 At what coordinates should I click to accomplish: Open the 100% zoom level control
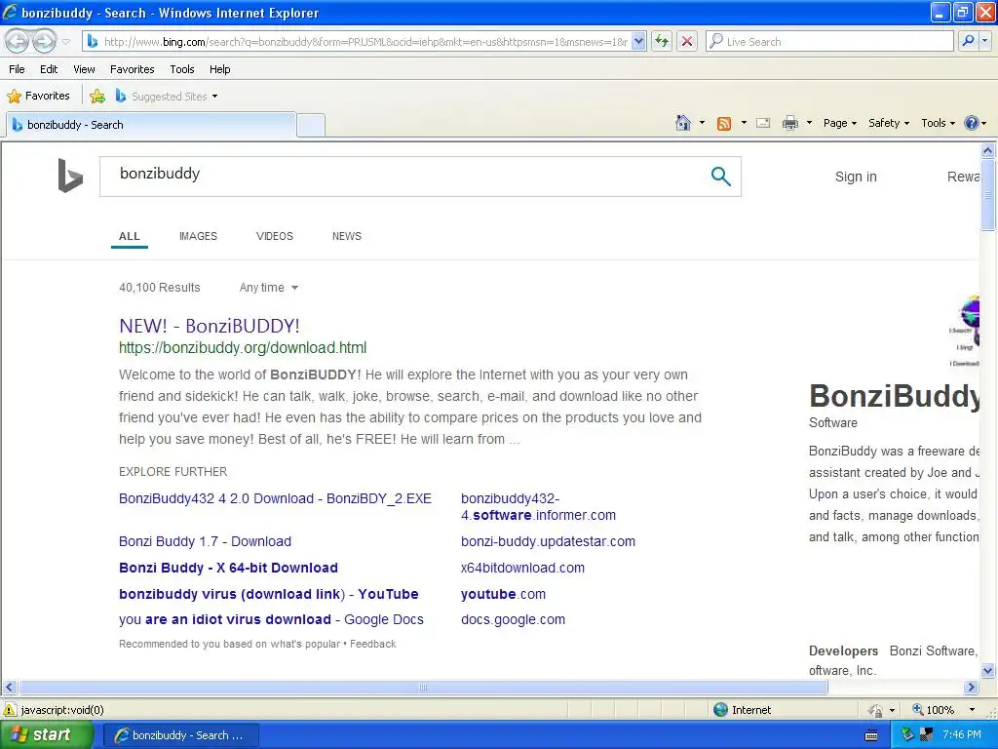(x=943, y=710)
